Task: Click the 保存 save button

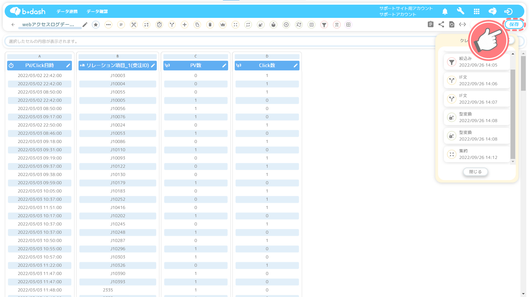Action: [514, 24]
